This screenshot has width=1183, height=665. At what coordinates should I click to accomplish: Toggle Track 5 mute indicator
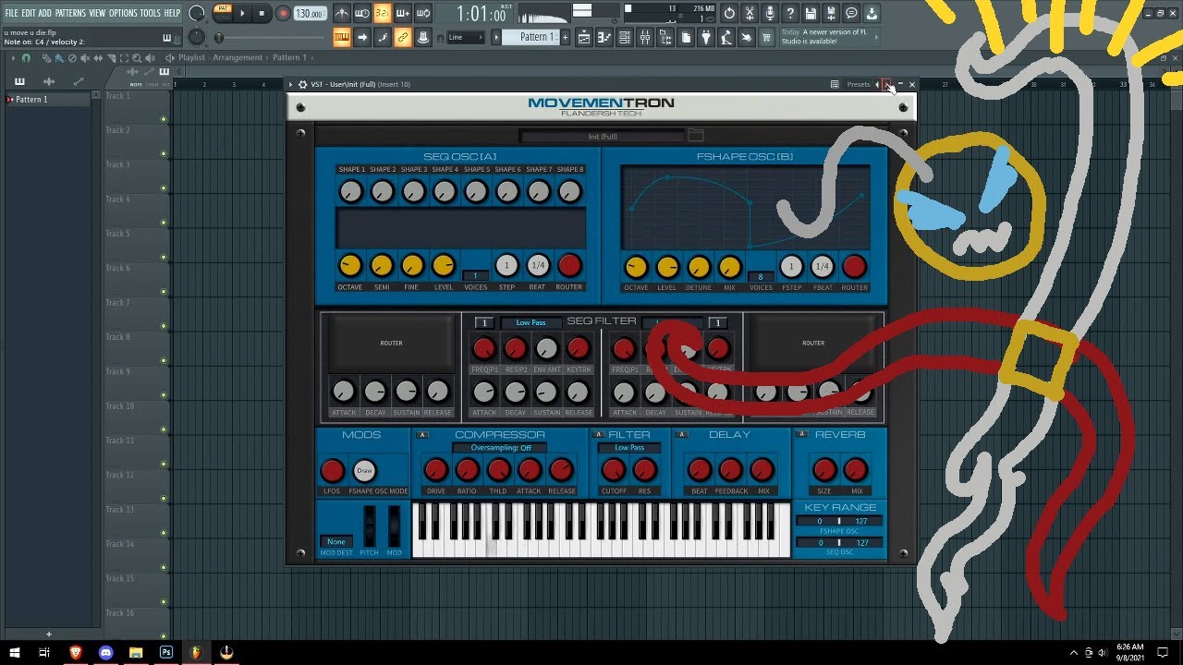click(x=164, y=257)
